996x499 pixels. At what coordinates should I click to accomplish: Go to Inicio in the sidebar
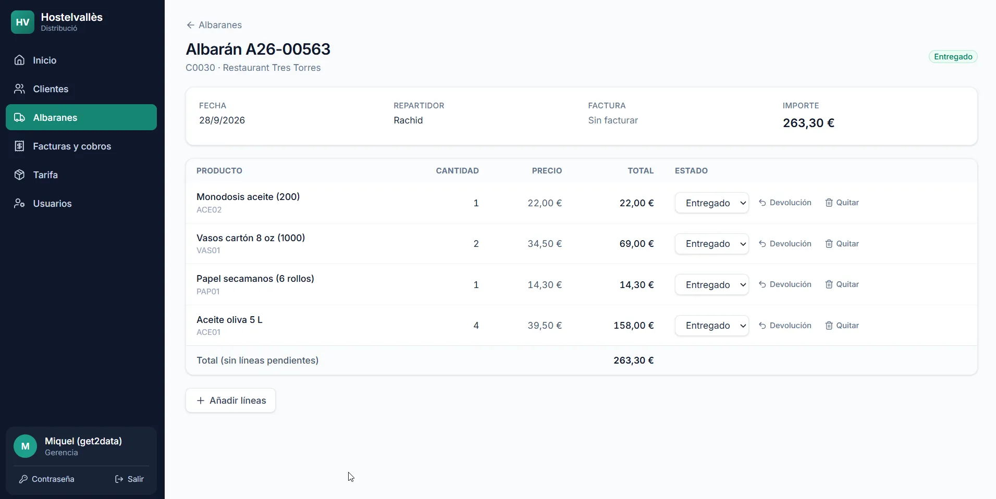click(81, 60)
